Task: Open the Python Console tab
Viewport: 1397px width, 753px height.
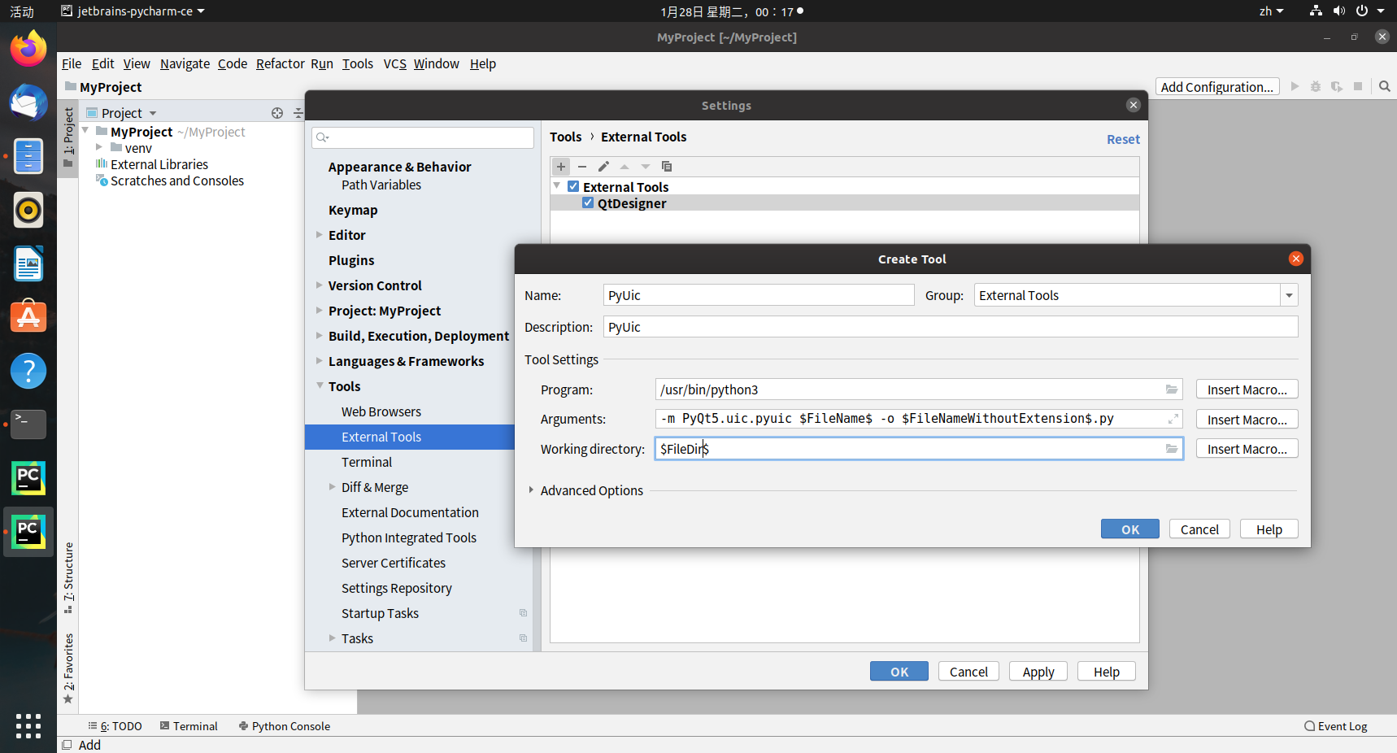Action: 284,726
